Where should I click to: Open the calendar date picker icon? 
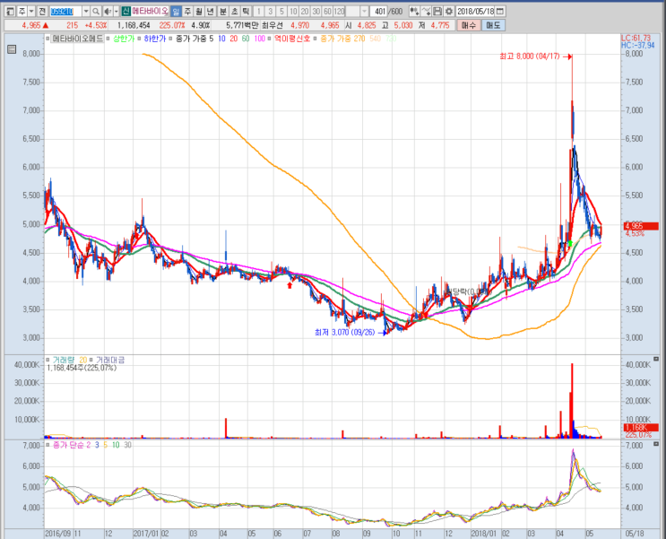pos(500,12)
